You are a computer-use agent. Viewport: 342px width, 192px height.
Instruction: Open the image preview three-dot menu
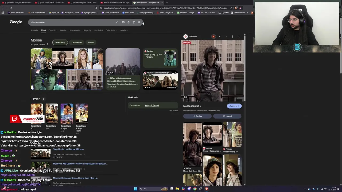(232, 37)
